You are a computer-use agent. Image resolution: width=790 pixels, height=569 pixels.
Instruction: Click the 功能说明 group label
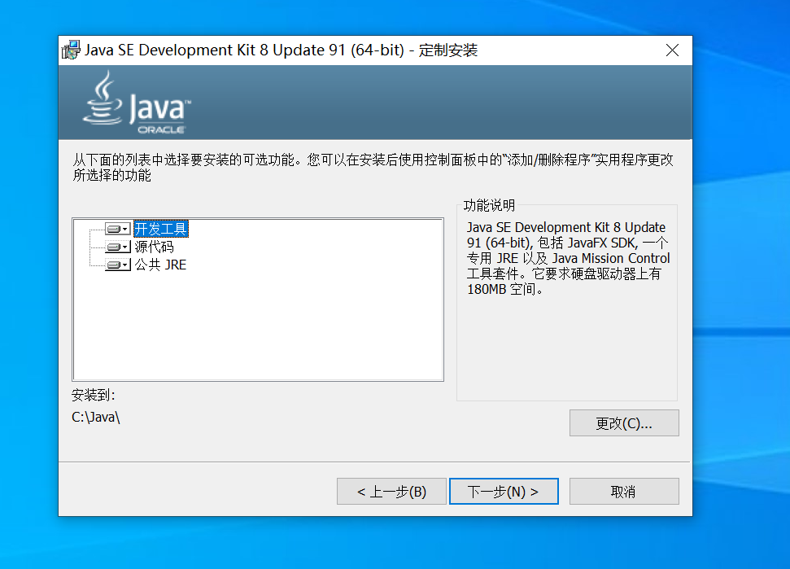click(489, 205)
